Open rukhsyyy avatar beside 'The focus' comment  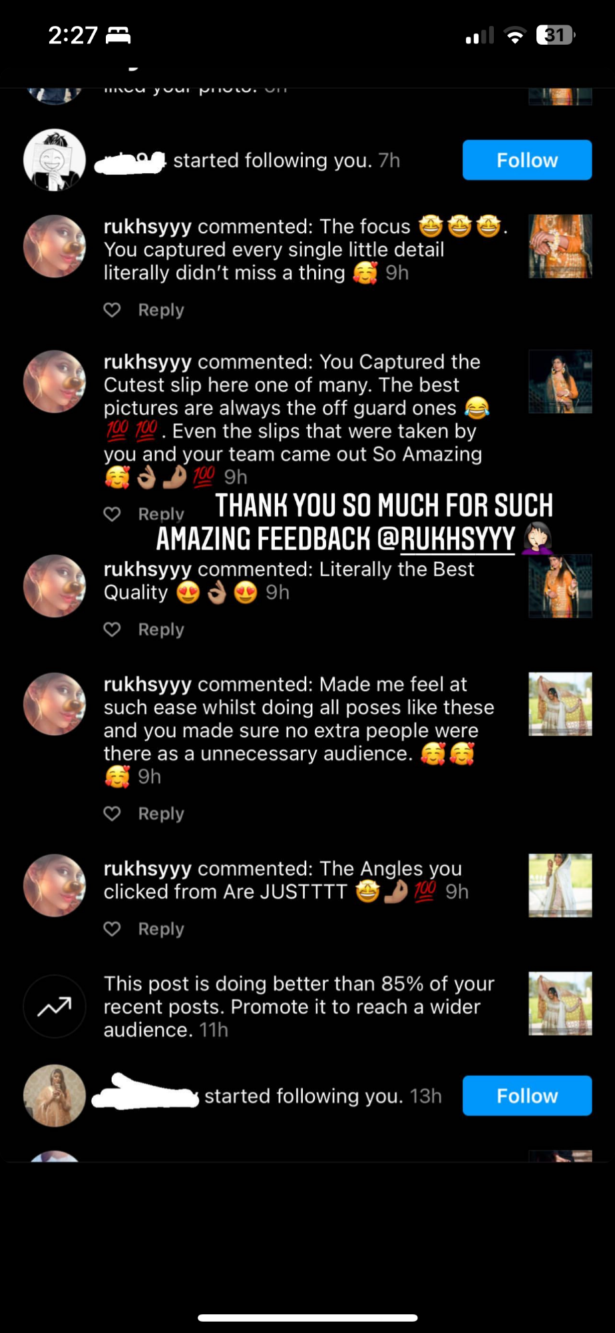pyautogui.click(x=55, y=246)
